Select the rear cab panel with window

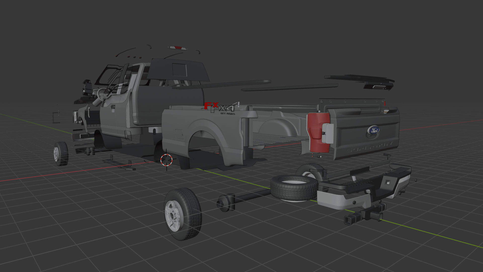[178, 70]
